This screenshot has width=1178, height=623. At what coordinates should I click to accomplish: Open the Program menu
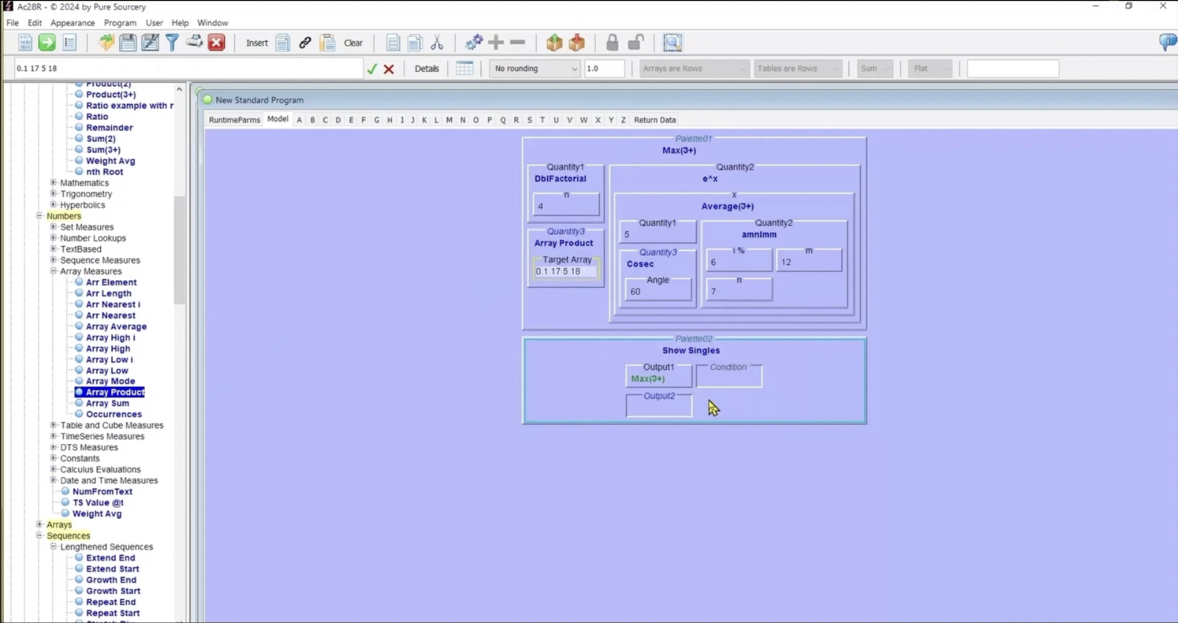click(120, 22)
